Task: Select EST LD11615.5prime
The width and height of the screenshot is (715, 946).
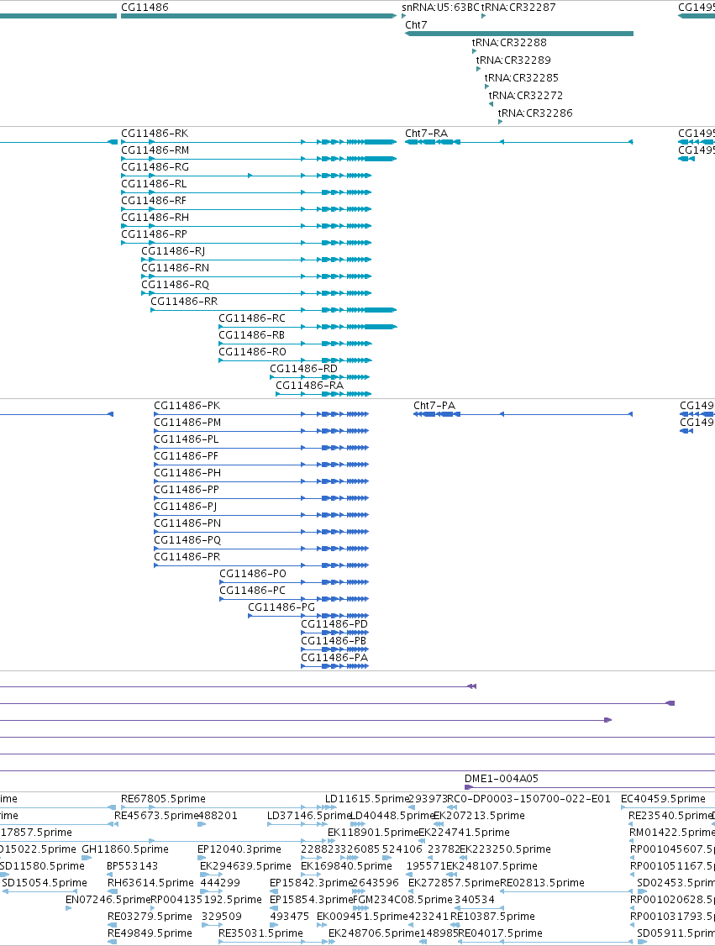Action: 367,799
